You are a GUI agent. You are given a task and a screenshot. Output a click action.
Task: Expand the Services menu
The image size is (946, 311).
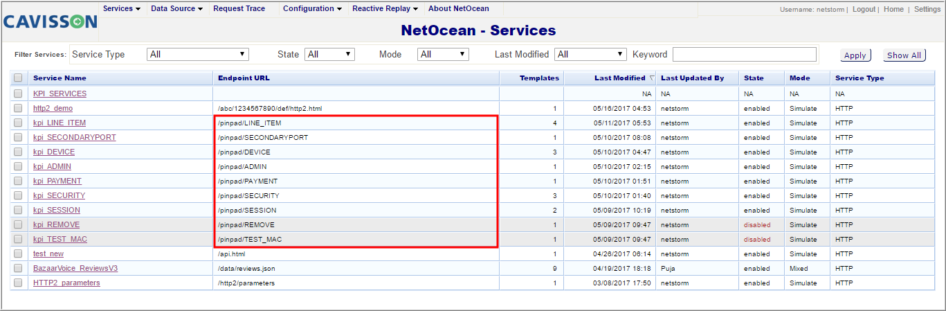[x=122, y=9]
